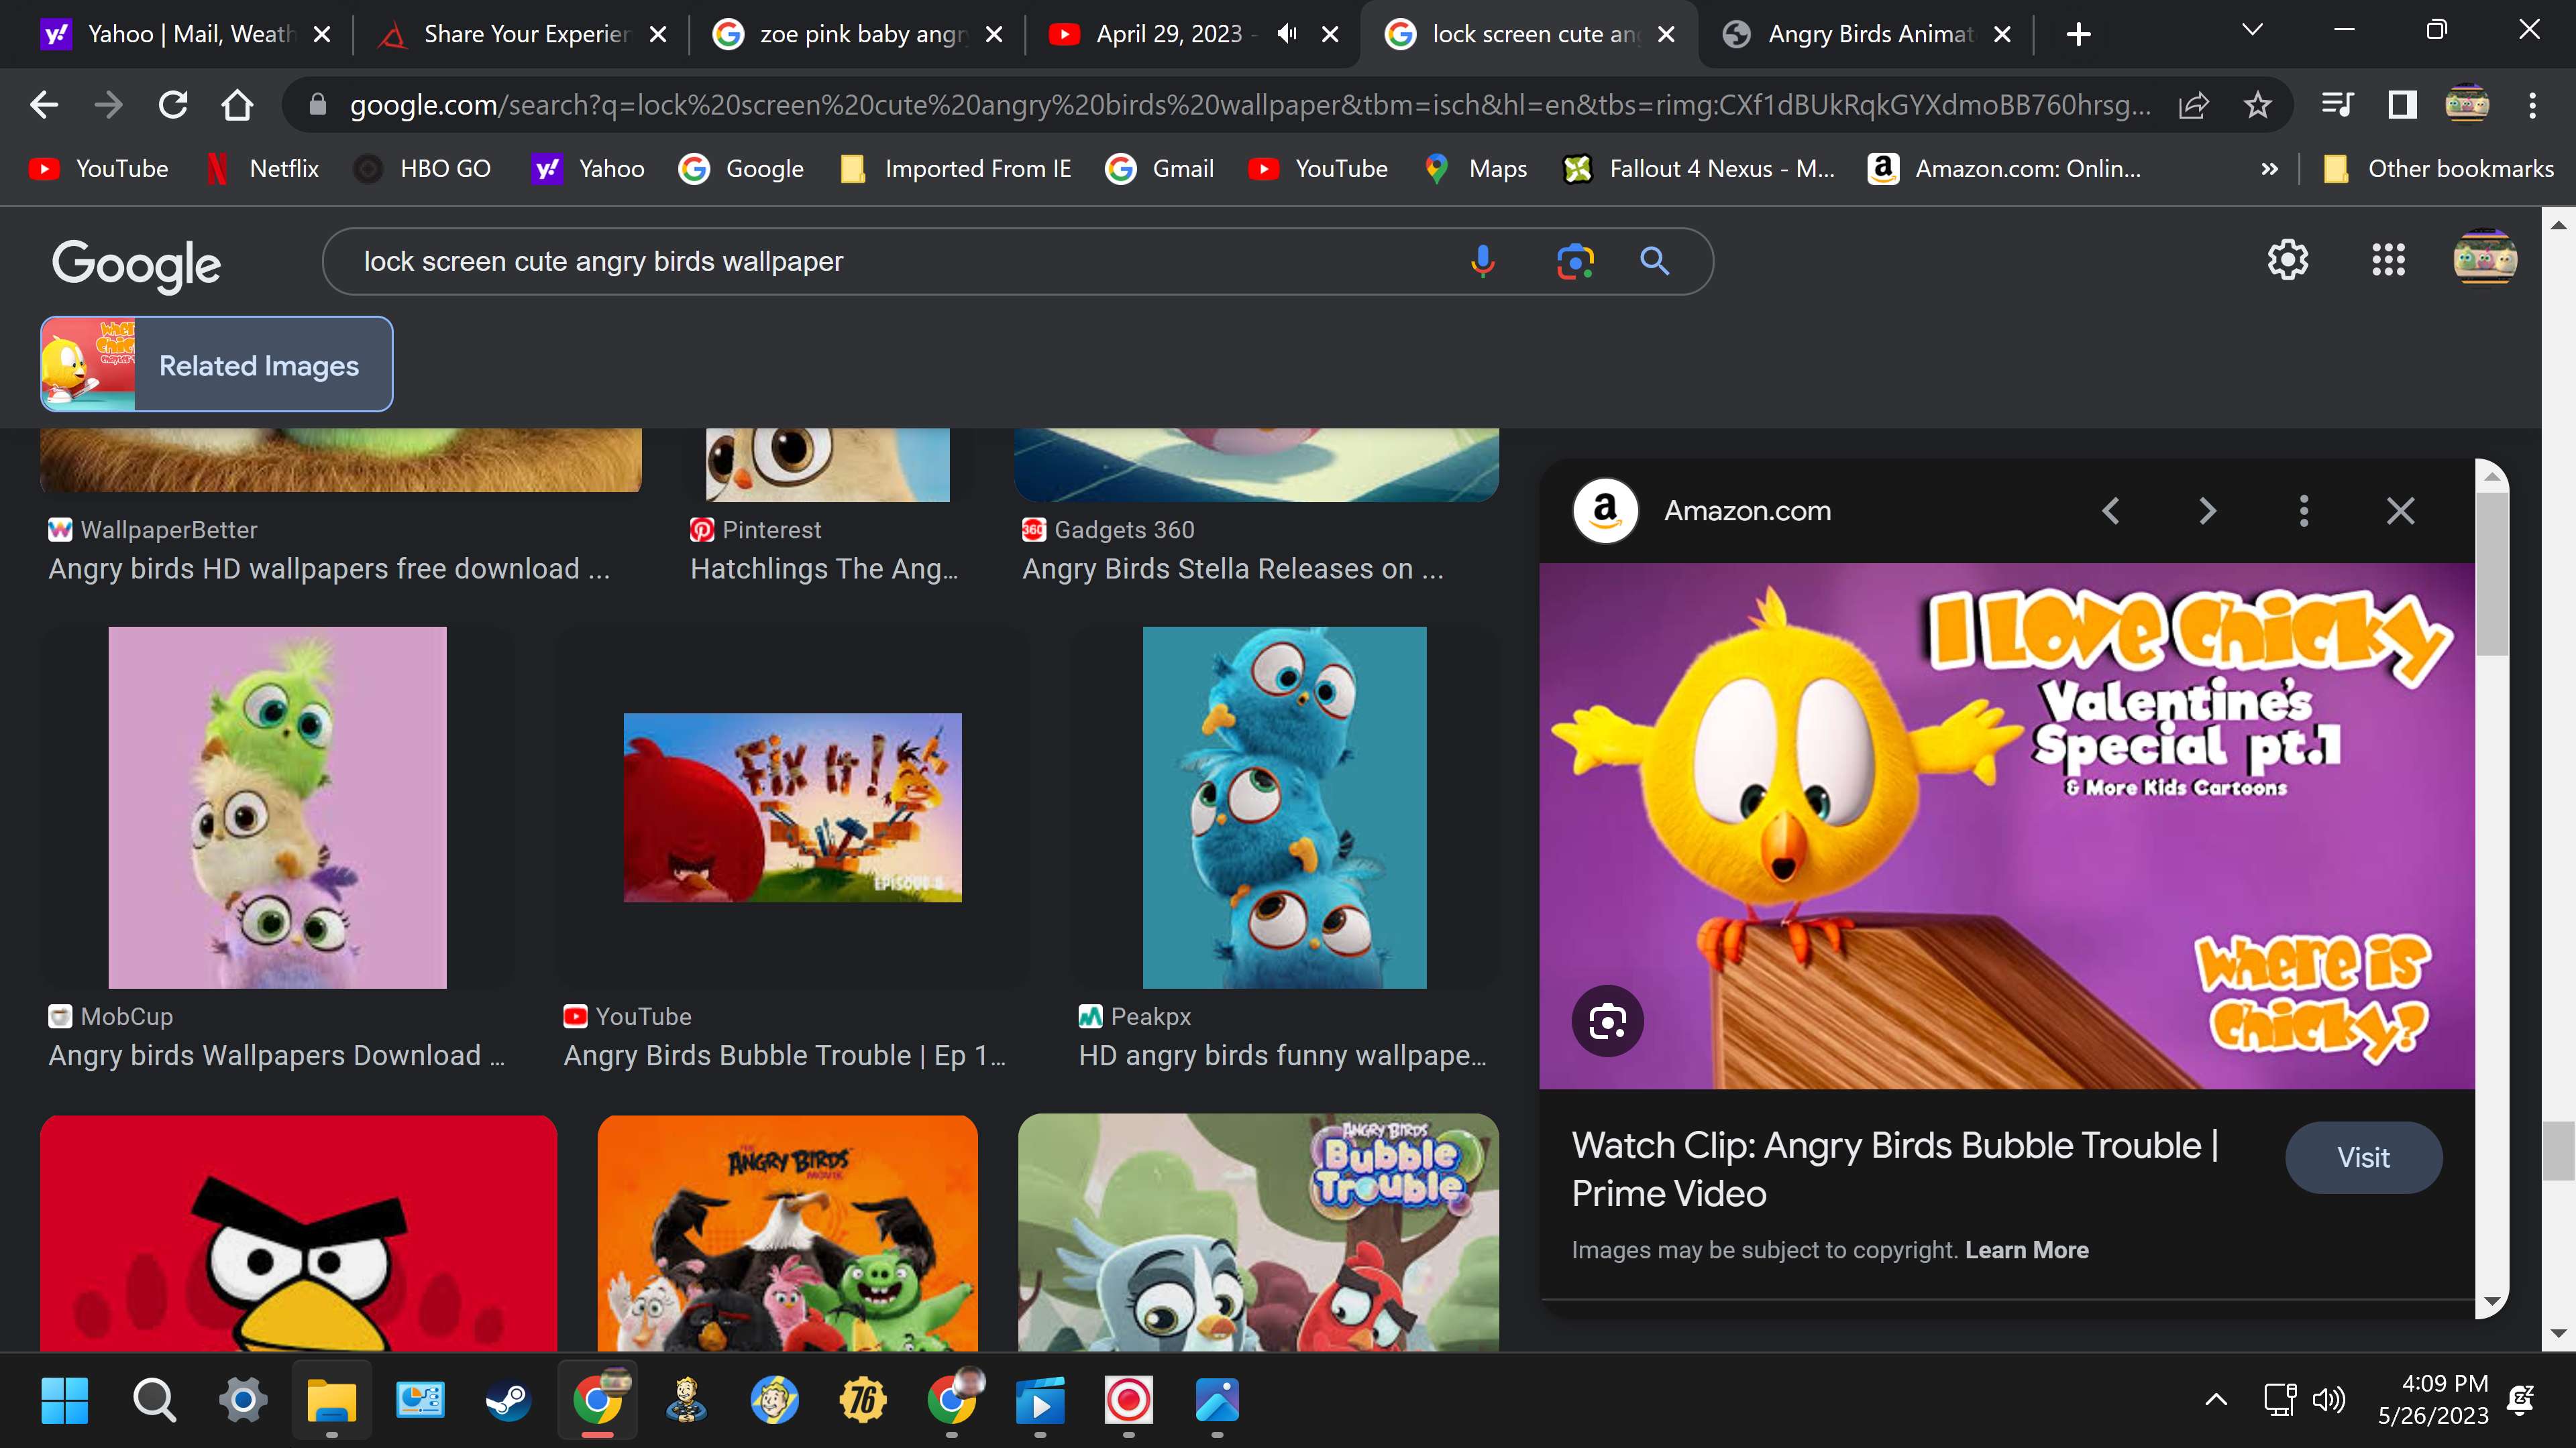
Task: Open the MobCup stacked hatchlings thumbnail
Action: [277, 807]
